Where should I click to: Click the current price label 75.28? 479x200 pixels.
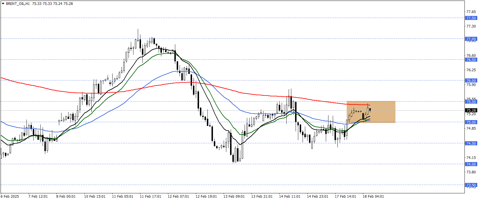tap(471, 110)
